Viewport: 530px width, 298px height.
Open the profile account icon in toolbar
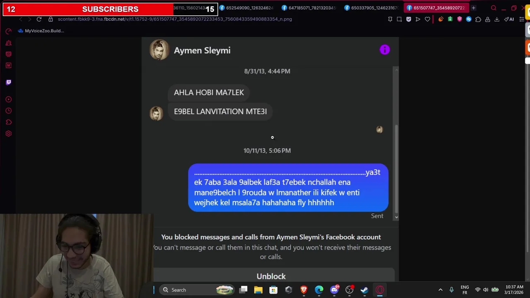point(488,19)
